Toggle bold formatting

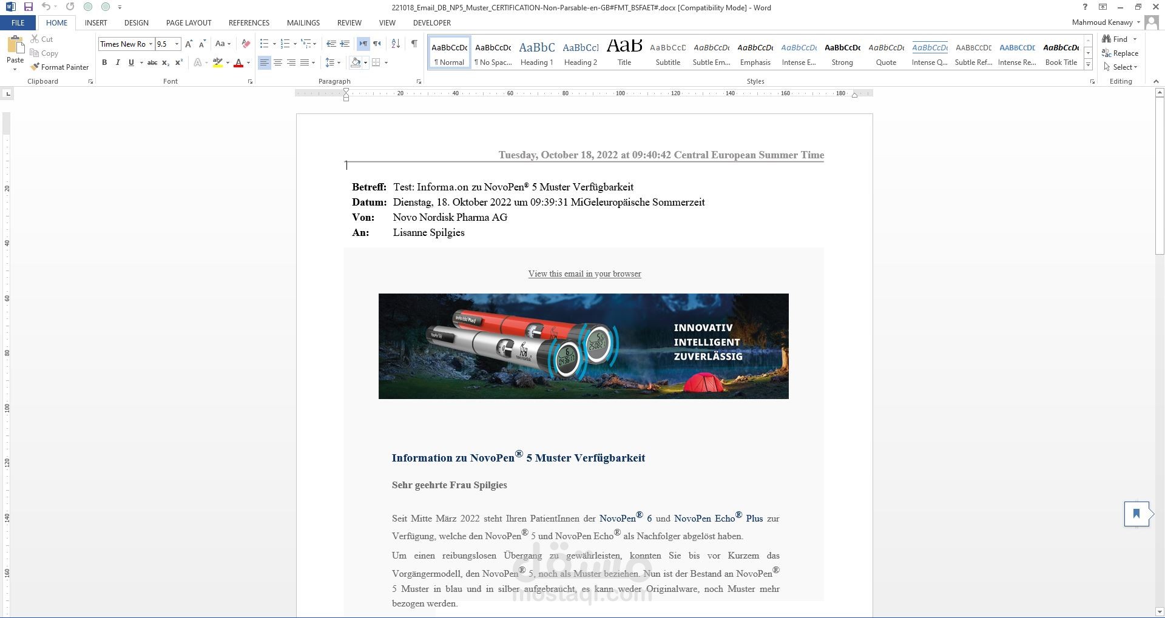pyautogui.click(x=104, y=62)
